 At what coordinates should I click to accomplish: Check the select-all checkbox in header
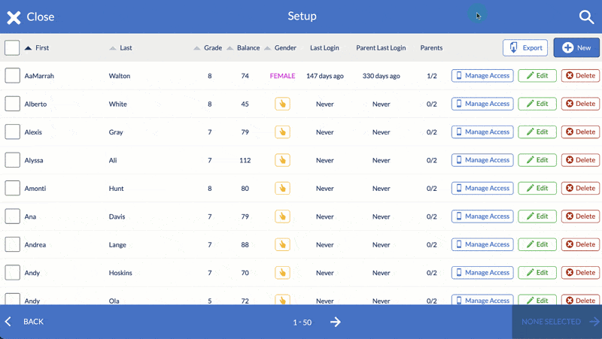coord(12,47)
